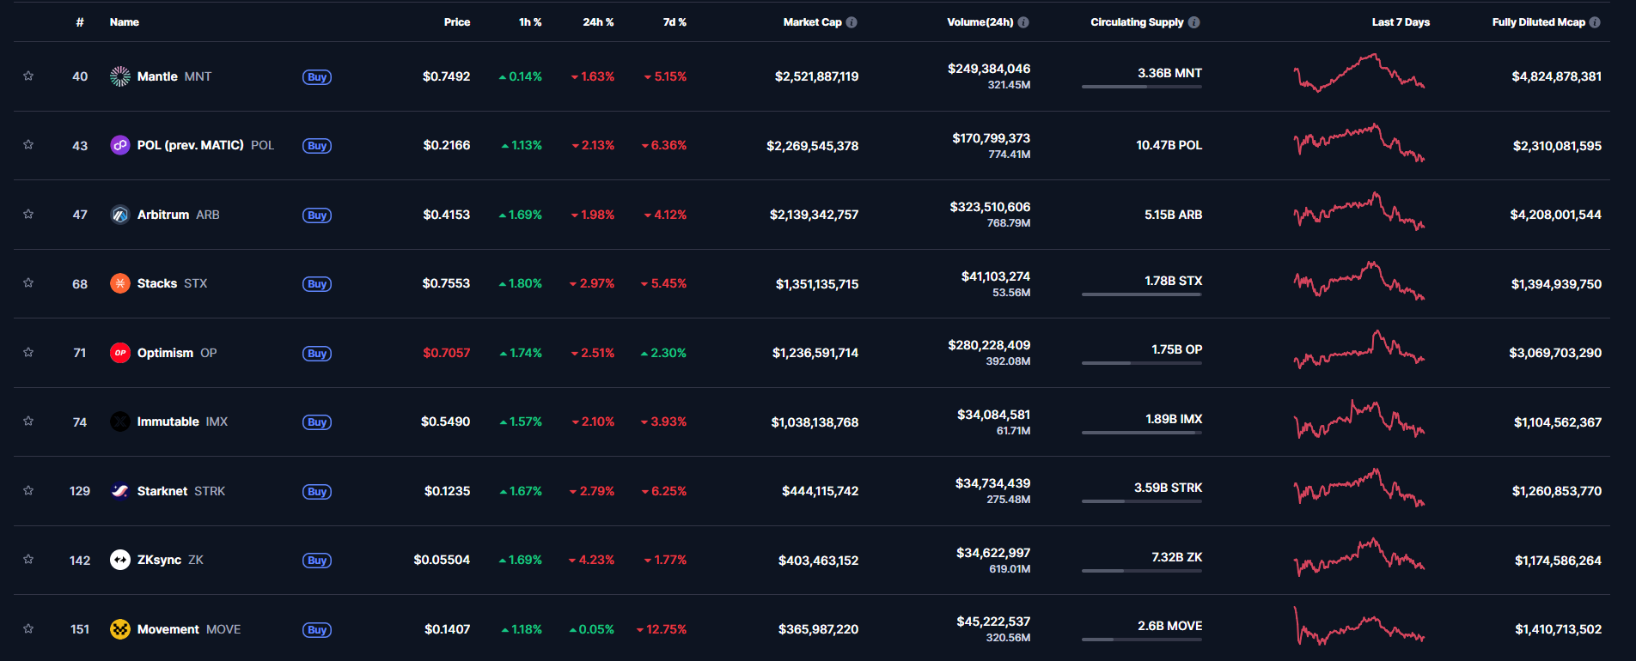Open Movement volume $45,222,537

pos(993,622)
